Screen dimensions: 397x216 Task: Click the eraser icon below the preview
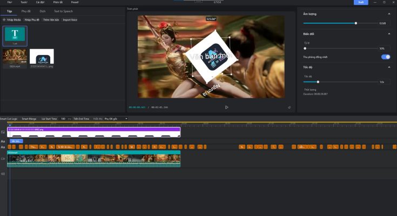tap(290, 107)
